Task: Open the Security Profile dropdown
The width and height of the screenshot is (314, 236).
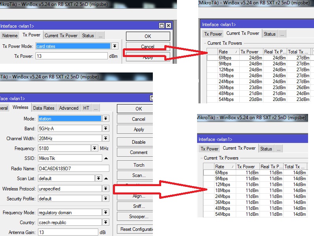Action: coord(106,199)
